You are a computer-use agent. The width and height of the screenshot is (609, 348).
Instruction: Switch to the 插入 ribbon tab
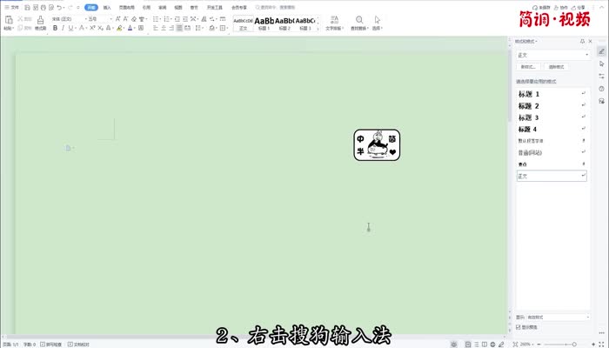[107, 7]
